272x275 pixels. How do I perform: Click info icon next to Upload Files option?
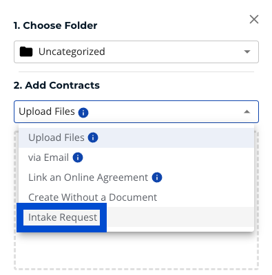pos(93,137)
